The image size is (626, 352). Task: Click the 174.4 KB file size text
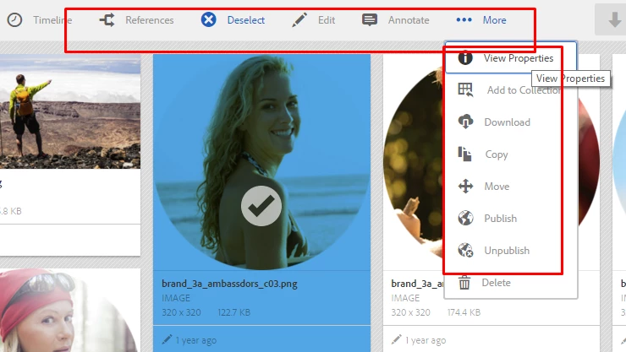point(464,312)
